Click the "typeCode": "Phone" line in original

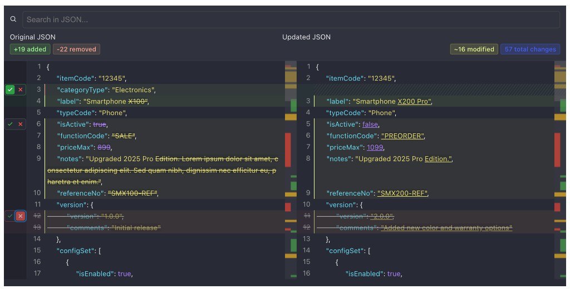[x=92, y=113]
